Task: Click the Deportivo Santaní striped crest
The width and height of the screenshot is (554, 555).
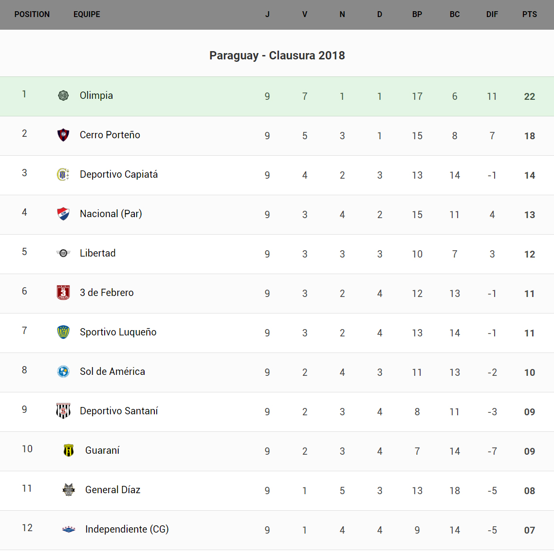Action: click(x=63, y=411)
